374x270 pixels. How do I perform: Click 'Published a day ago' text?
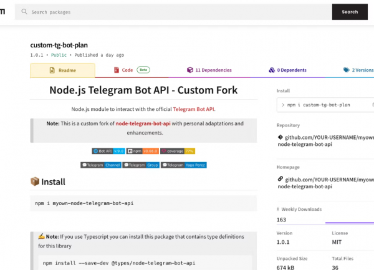coord(99,55)
